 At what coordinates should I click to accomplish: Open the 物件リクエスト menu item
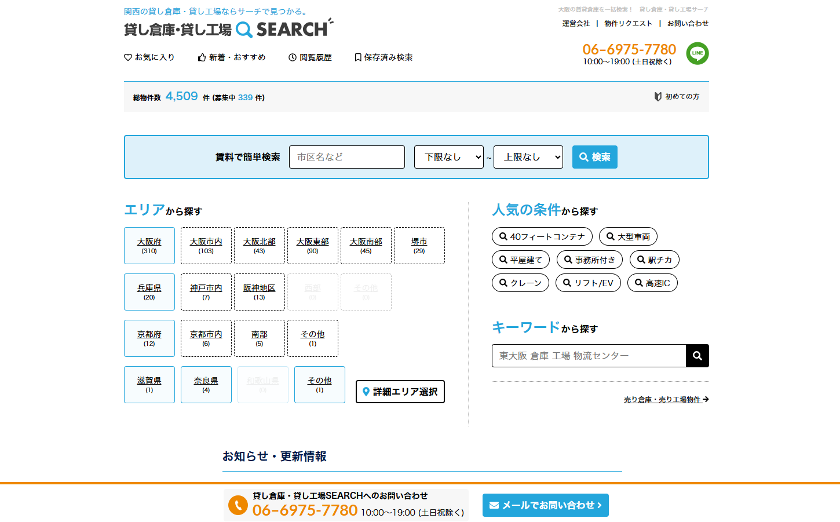point(628,24)
